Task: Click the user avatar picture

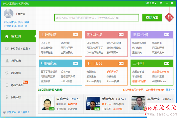Action: coord(9,14)
